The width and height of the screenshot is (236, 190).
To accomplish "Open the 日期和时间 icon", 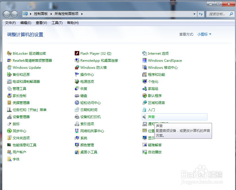I will click(x=77, y=110).
